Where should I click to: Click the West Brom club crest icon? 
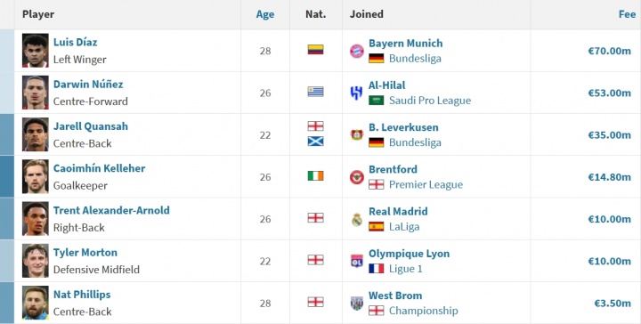coord(356,304)
